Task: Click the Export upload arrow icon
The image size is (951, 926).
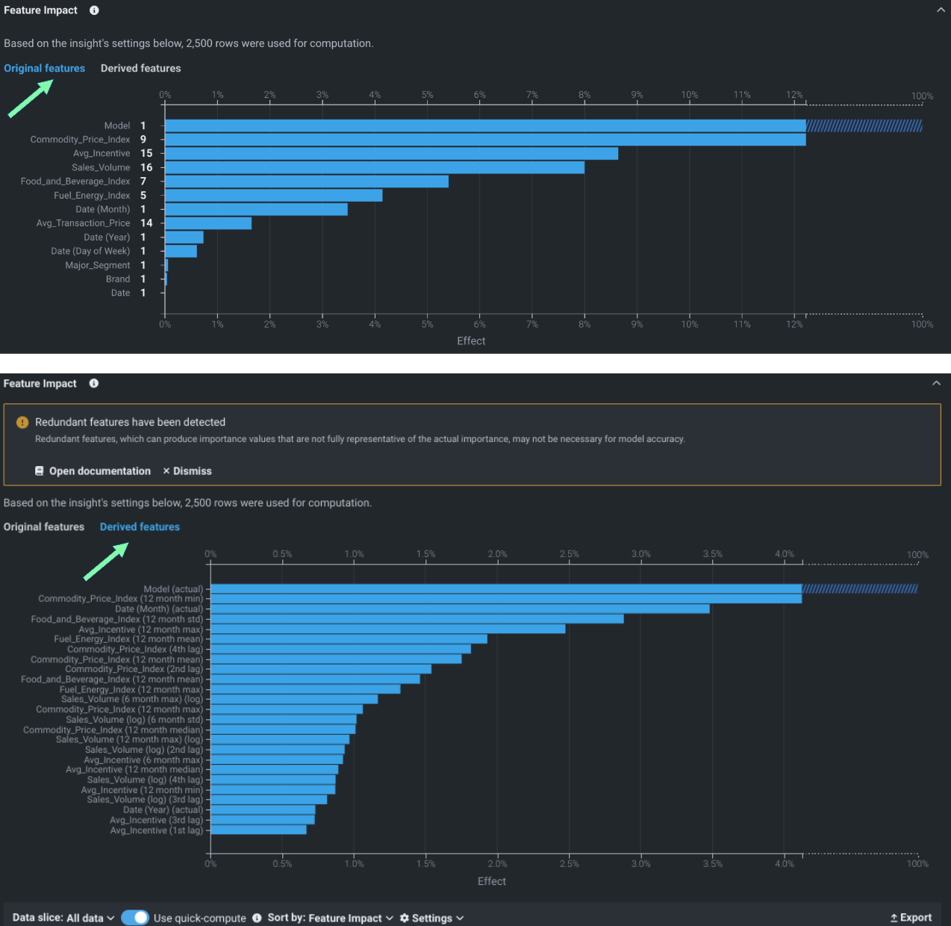Action: coord(894,918)
